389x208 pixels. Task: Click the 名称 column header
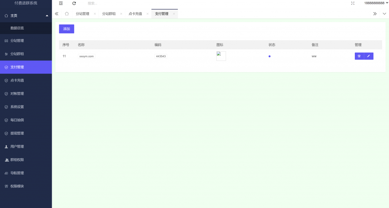point(81,45)
